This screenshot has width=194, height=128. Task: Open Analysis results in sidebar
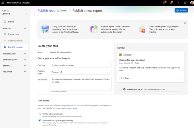pos(15,40)
